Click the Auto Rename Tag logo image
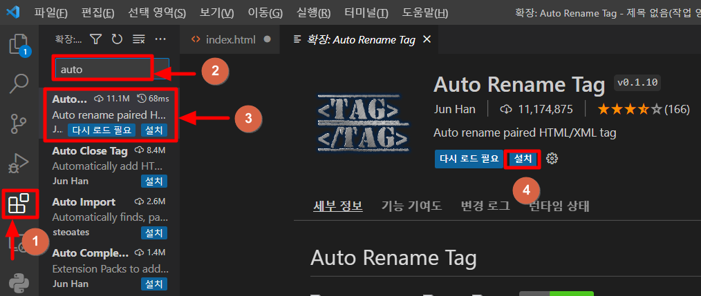The width and height of the screenshot is (701, 296). (363, 124)
